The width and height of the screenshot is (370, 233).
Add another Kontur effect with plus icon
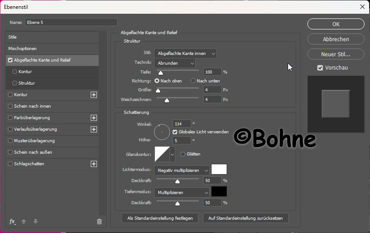pyautogui.click(x=93, y=95)
